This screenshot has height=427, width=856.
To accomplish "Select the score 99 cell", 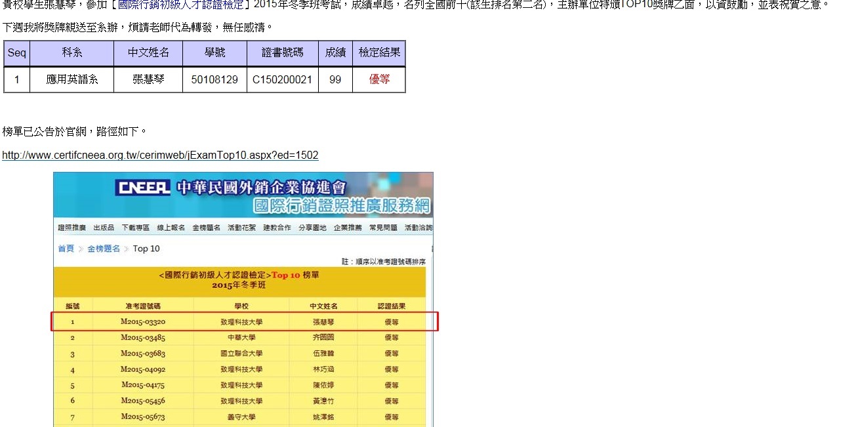I will pyautogui.click(x=335, y=80).
